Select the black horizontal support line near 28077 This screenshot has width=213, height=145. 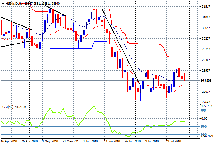[x=152, y=92]
